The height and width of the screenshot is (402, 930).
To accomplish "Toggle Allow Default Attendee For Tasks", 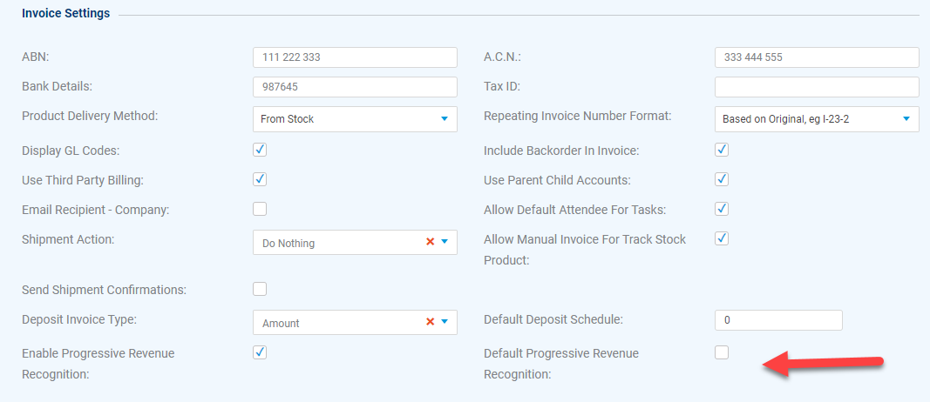I will (x=721, y=209).
